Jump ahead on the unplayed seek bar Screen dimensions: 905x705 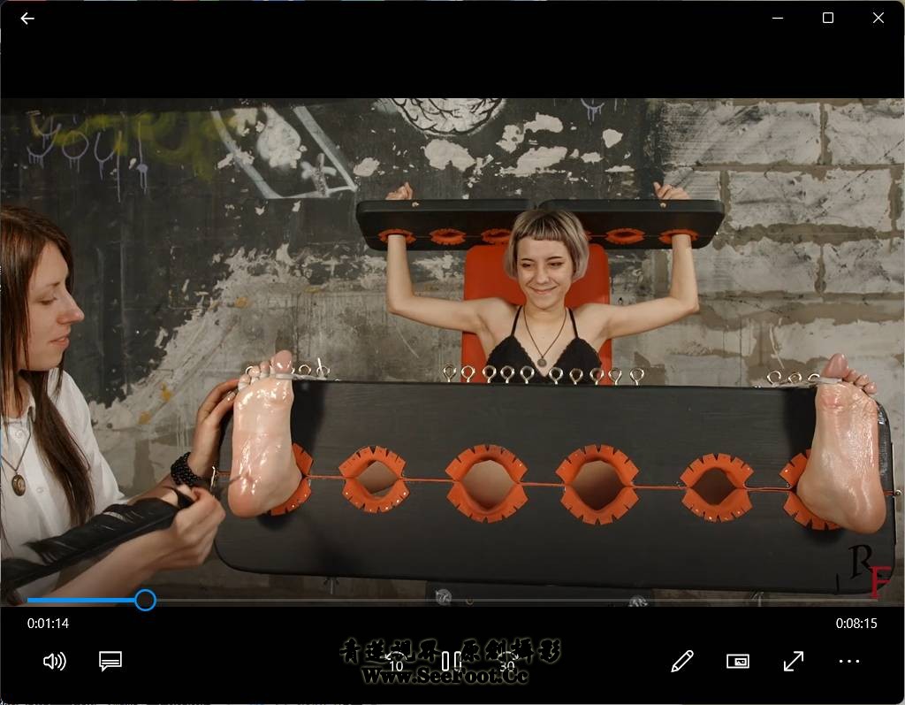(530, 601)
